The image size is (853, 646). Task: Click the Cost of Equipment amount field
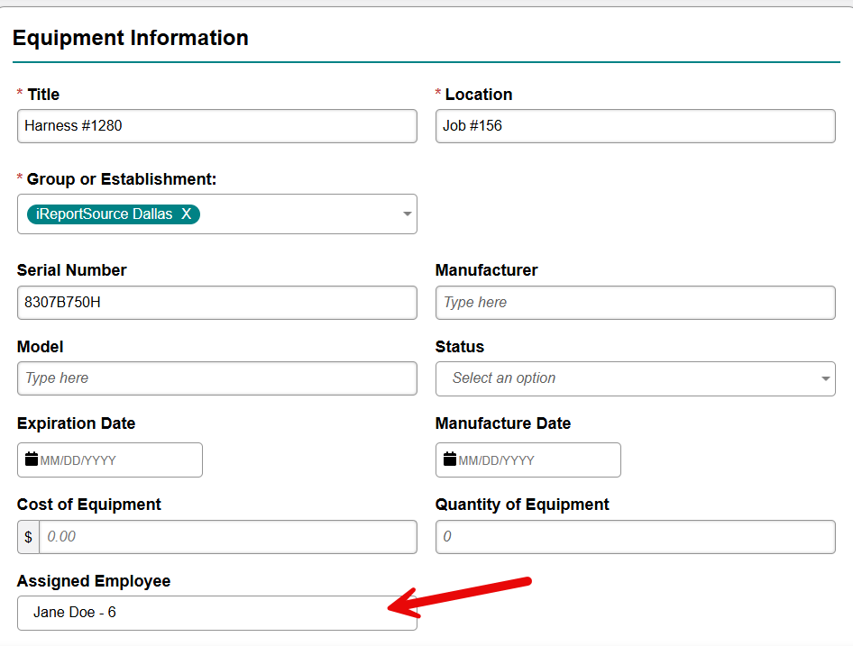coord(228,537)
